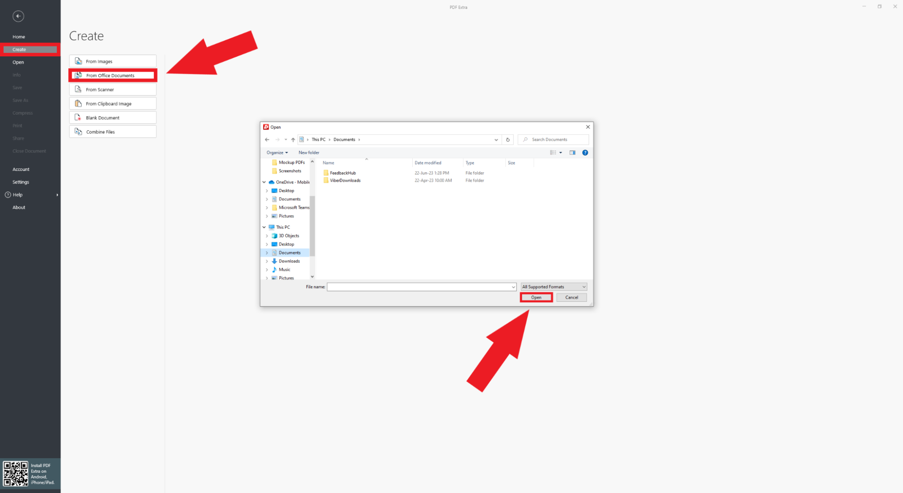The image size is (903, 493).
Task: Select From Images creation option
Action: 112,61
